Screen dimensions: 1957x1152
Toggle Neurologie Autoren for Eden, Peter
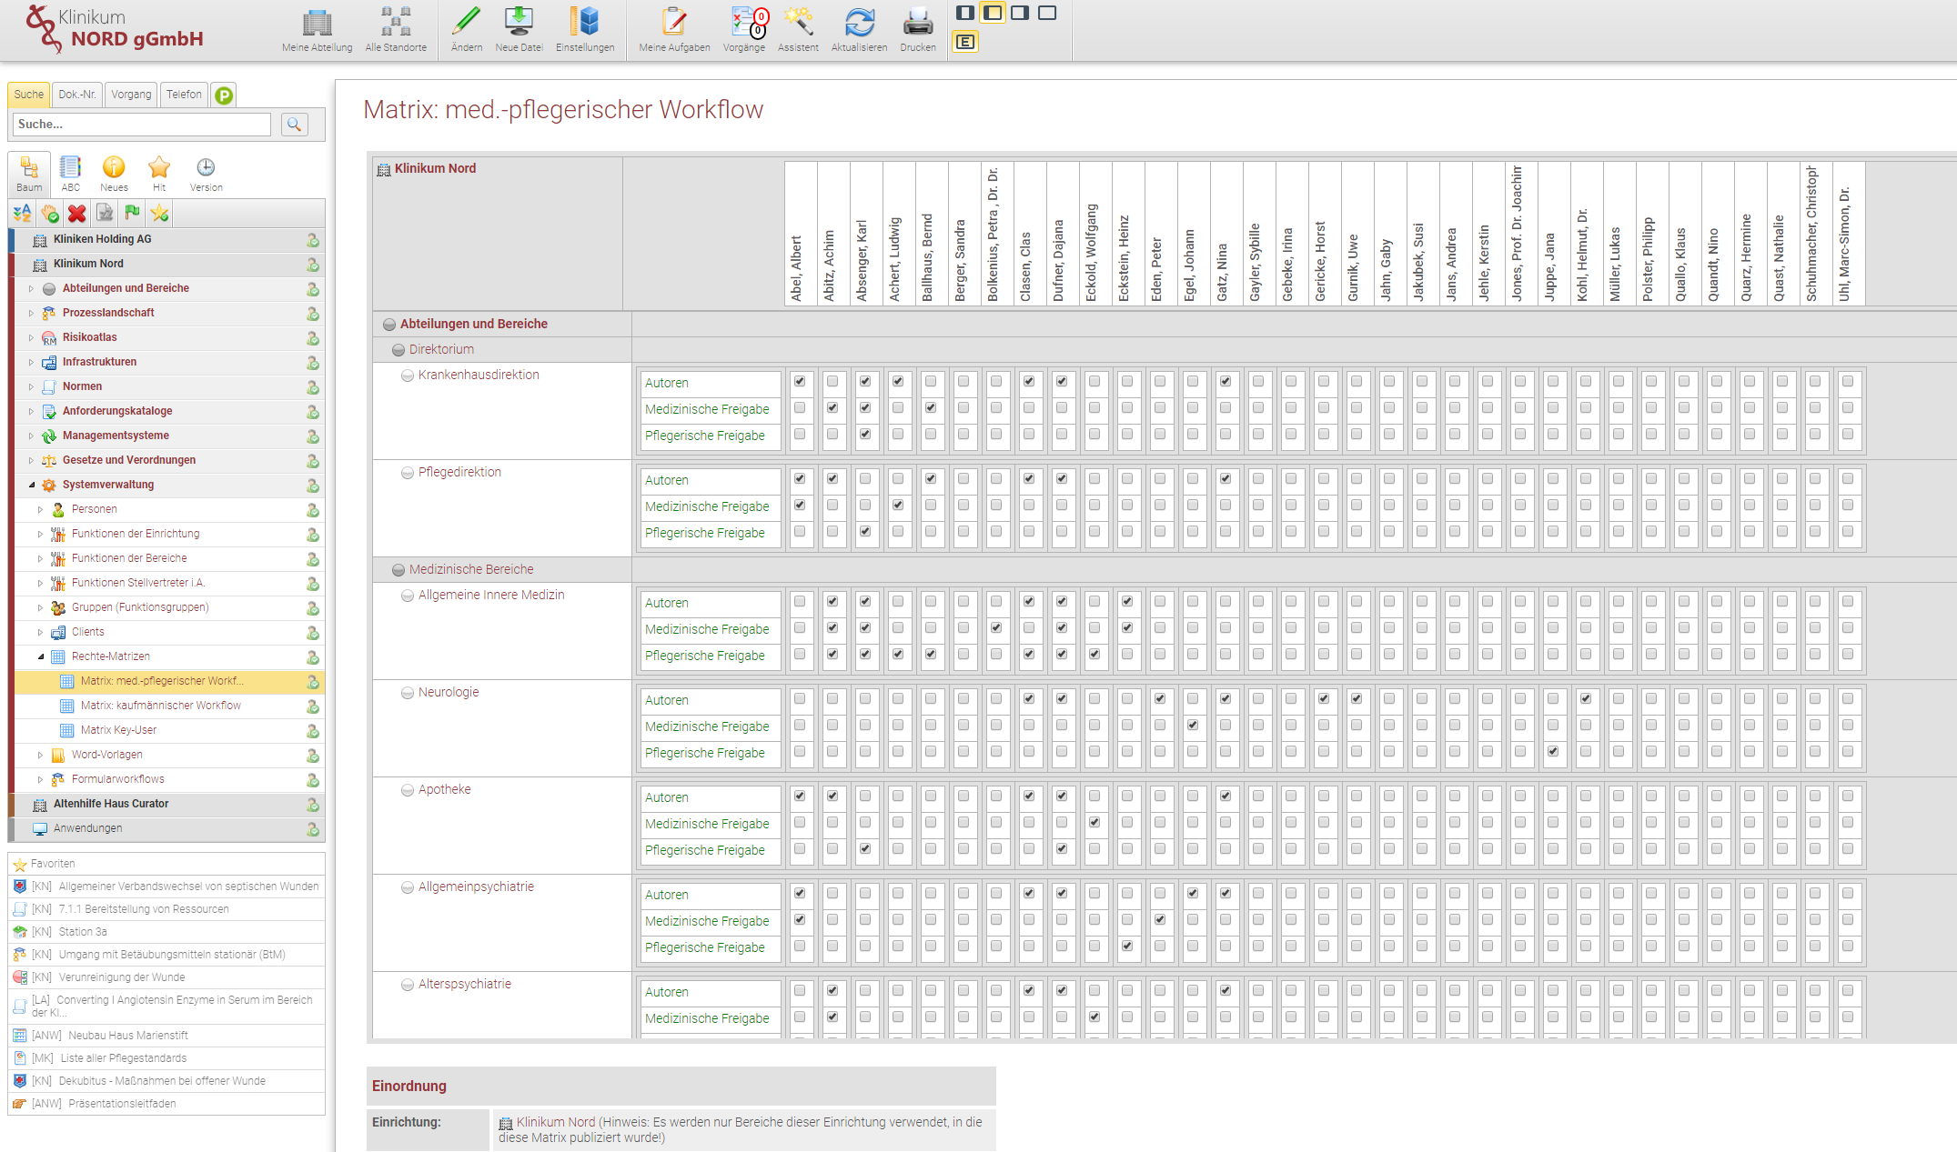click(x=1160, y=699)
